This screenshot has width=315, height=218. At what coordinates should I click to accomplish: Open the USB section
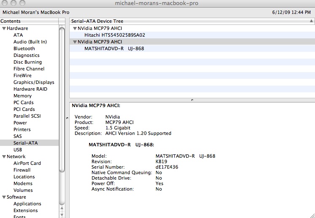point(18,150)
